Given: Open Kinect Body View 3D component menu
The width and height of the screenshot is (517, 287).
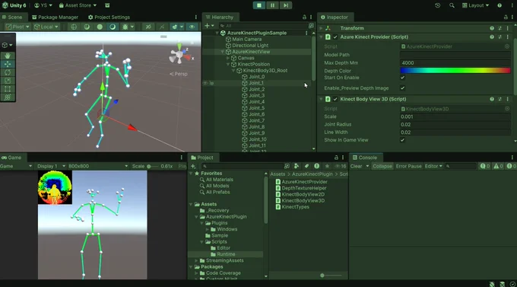Looking at the screenshot, I should click(507, 99).
